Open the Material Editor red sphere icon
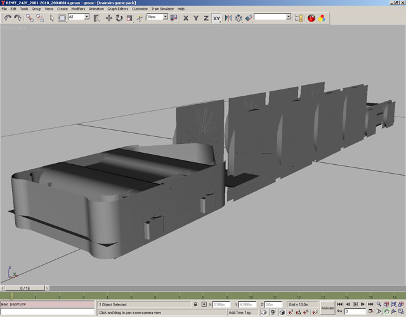406x317 pixels. [311, 18]
